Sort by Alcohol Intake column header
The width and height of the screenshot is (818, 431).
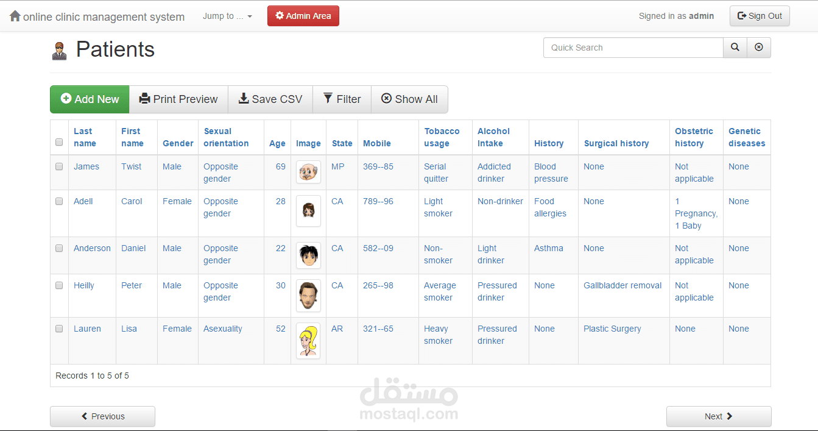tap(493, 137)
